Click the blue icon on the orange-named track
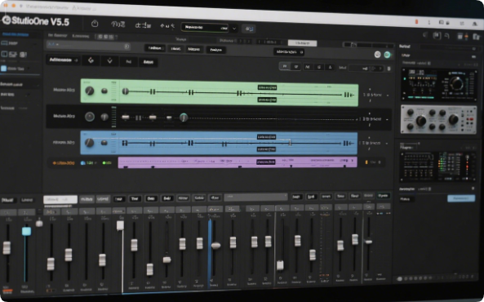Image resolution: width=484 pixels, height=302 pixels. point(82,162)
